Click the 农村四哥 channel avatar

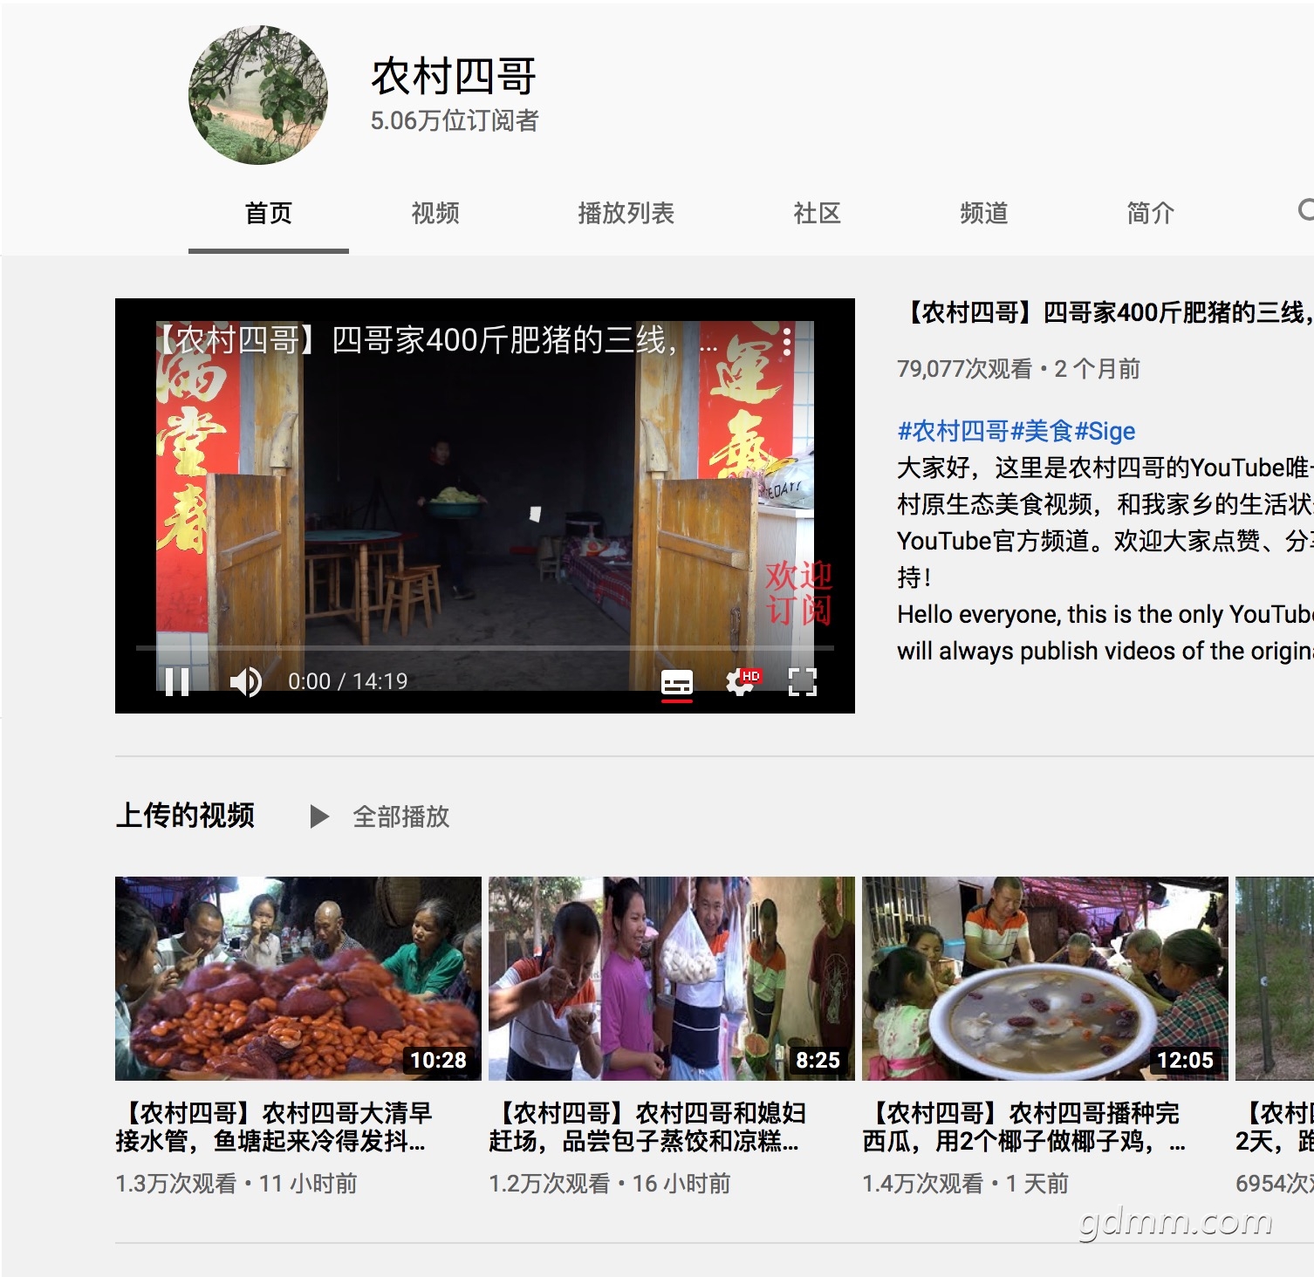coord(258,95)
